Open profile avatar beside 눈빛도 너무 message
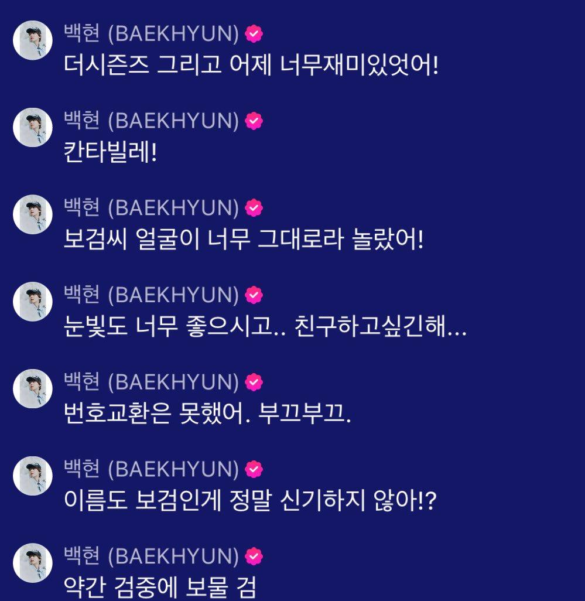 pos(33,301)
